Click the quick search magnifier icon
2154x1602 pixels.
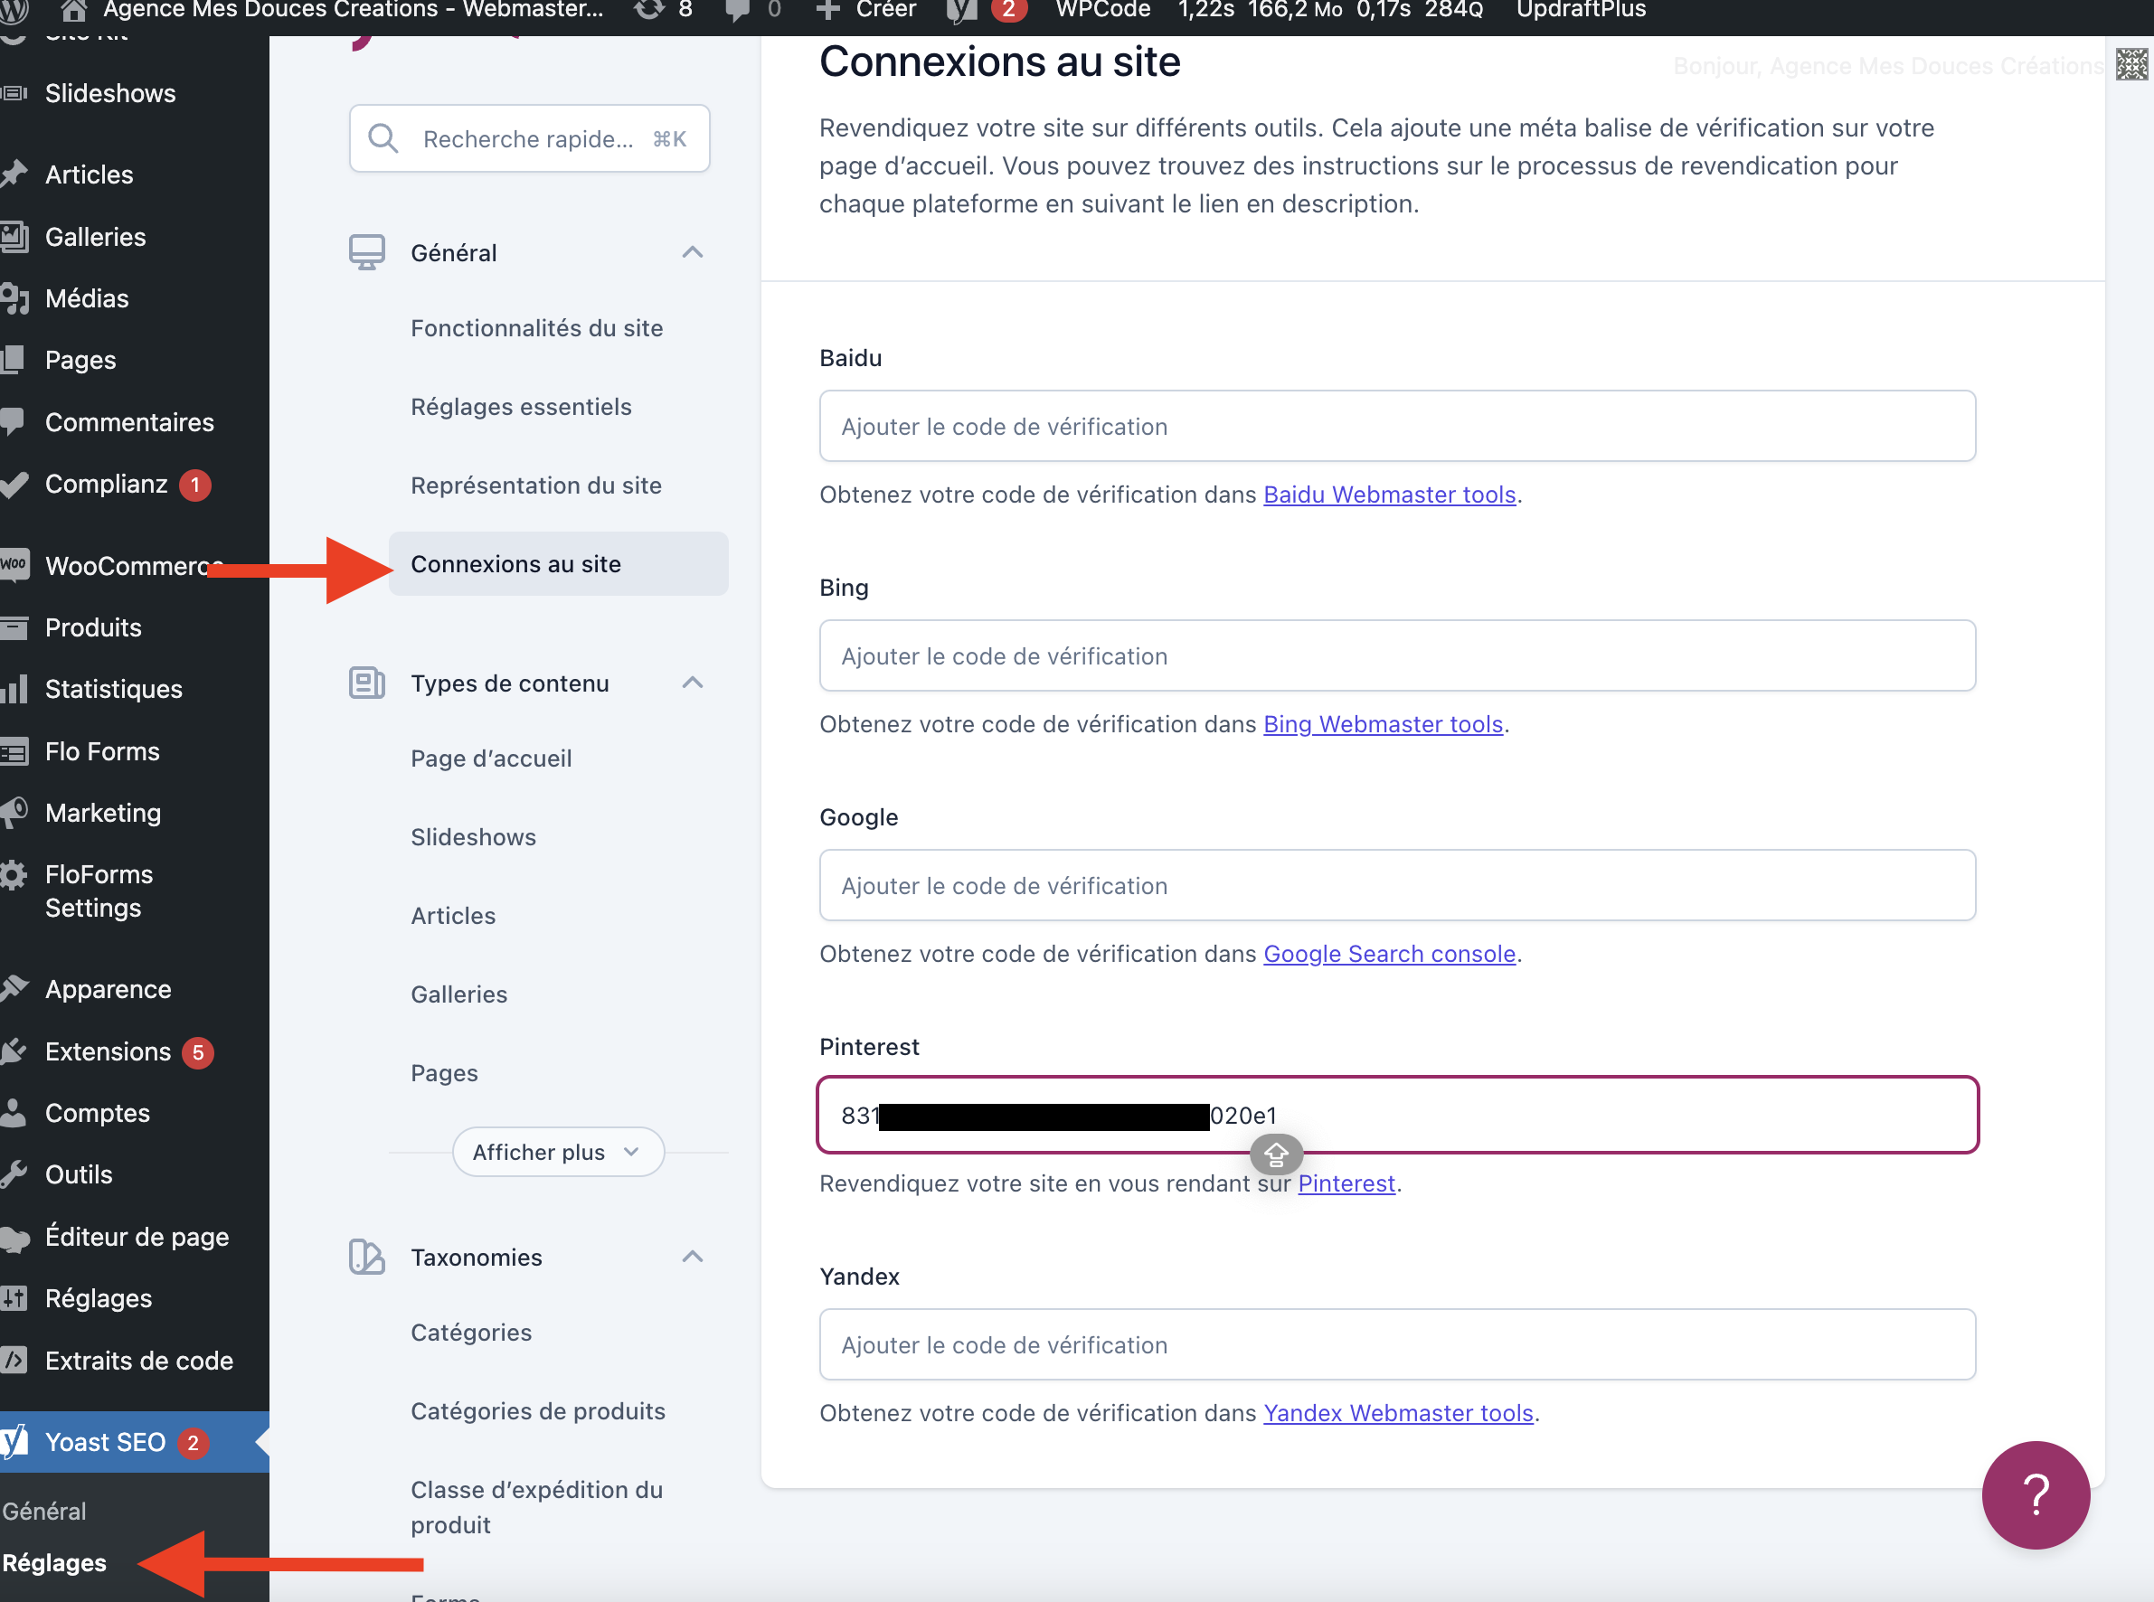click(383, 138)
